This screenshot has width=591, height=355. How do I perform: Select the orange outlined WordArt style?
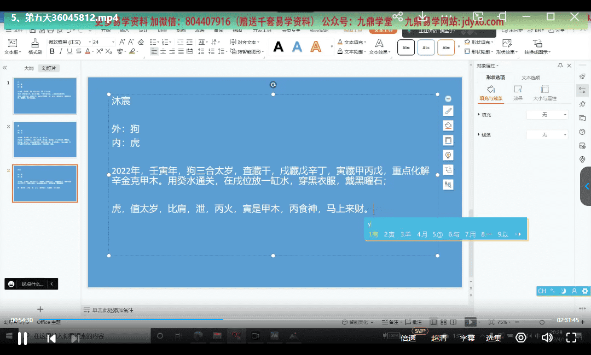tap(316, 47)
